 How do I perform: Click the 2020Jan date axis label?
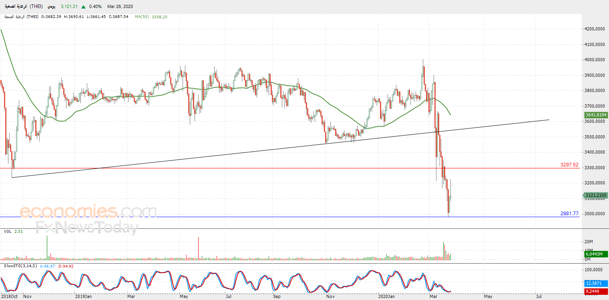[x=387, y=297]
